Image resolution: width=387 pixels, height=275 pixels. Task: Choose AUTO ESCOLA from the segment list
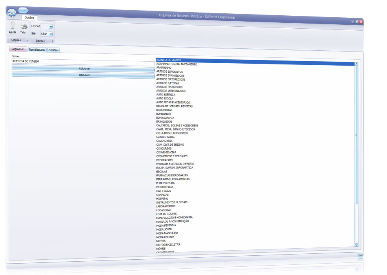(165, 99)
